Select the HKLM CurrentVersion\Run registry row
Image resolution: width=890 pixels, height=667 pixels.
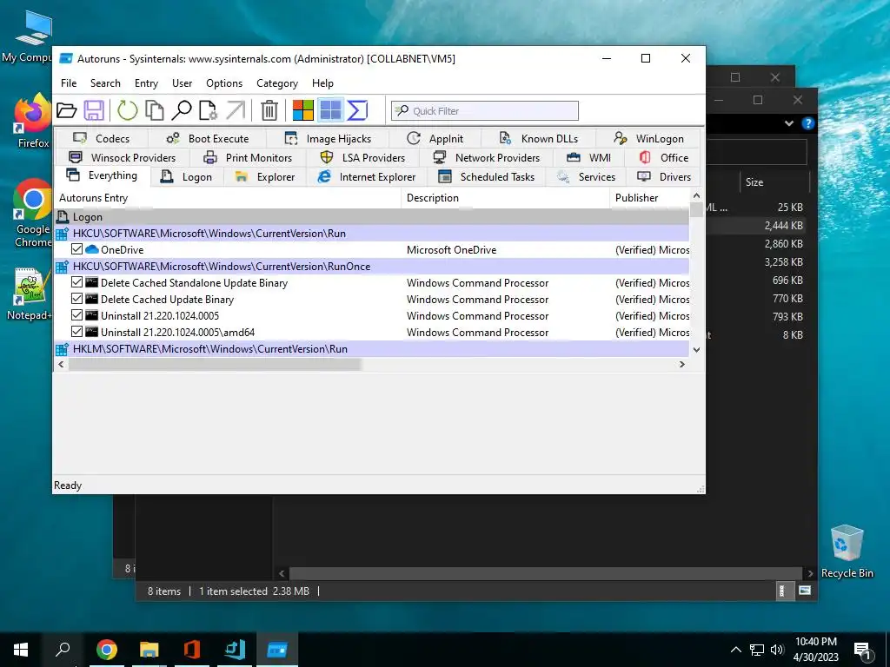click(x=372, y=349)
